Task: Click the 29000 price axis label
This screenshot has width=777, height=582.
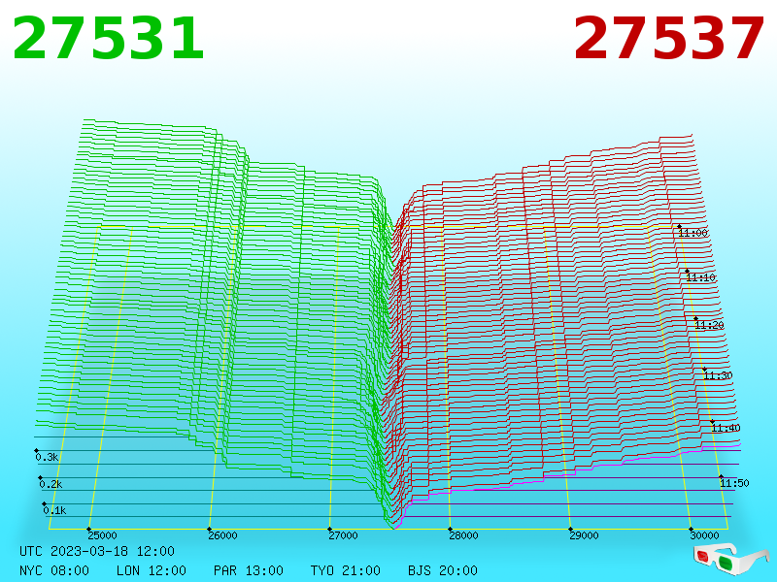Action: tap(584, 535)
